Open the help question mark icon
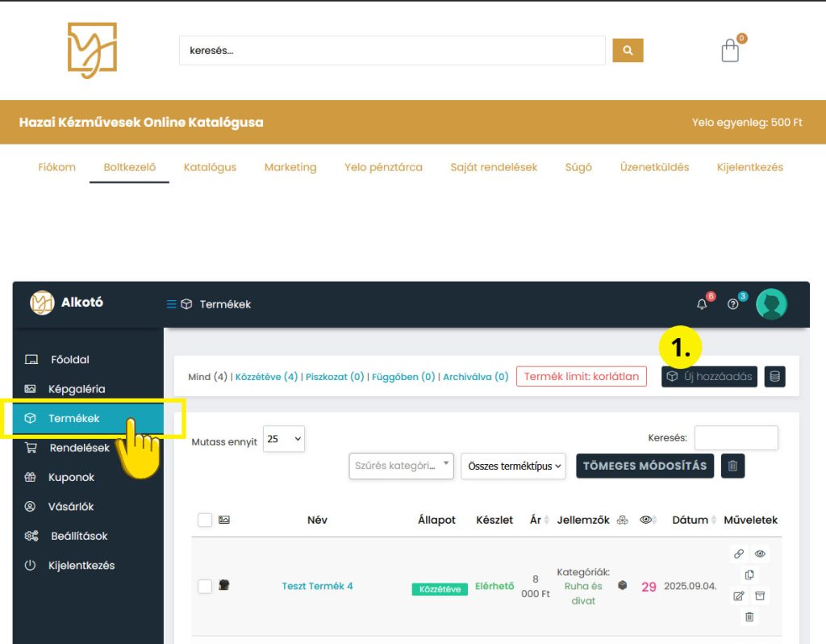826x644 pixels. 732,304
